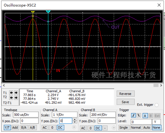The height and width of the screenshot is (133, 165).
Task: Click T1 cursor left arrow
Action: [11, 93]
